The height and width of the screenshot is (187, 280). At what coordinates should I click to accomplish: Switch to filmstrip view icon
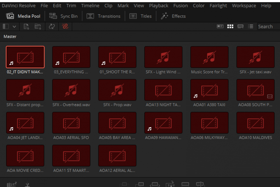[x=240, y=27]
